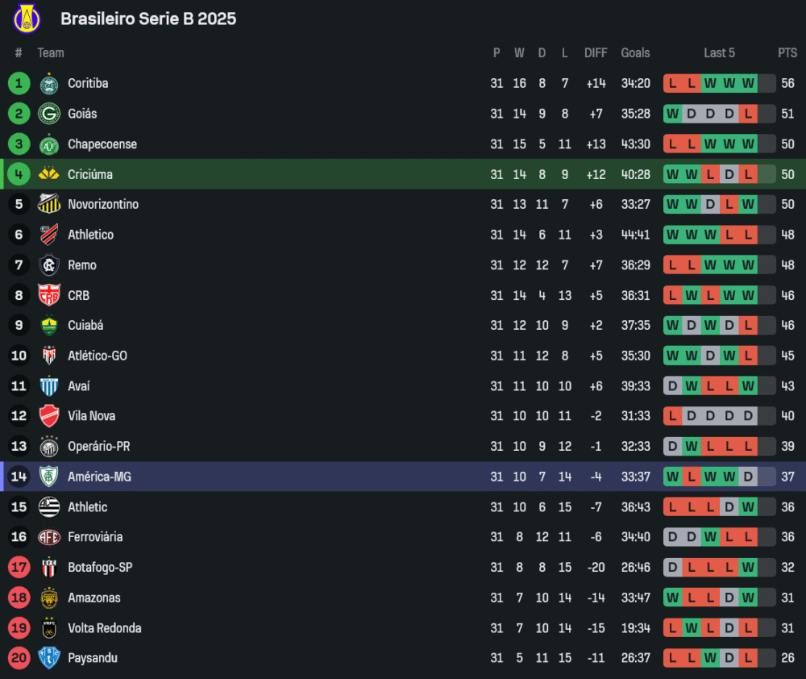Click the Last 5 column header
Image resolution: width=806 pixels, height=679 pixels.
click(x=719, y=53)
